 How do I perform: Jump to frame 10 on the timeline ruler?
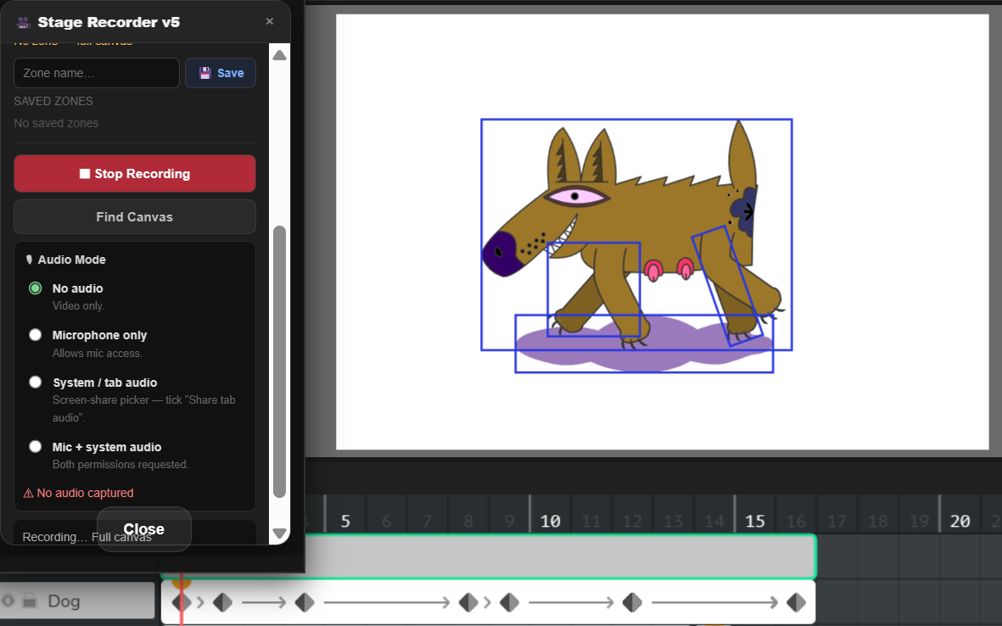(551, 521)
